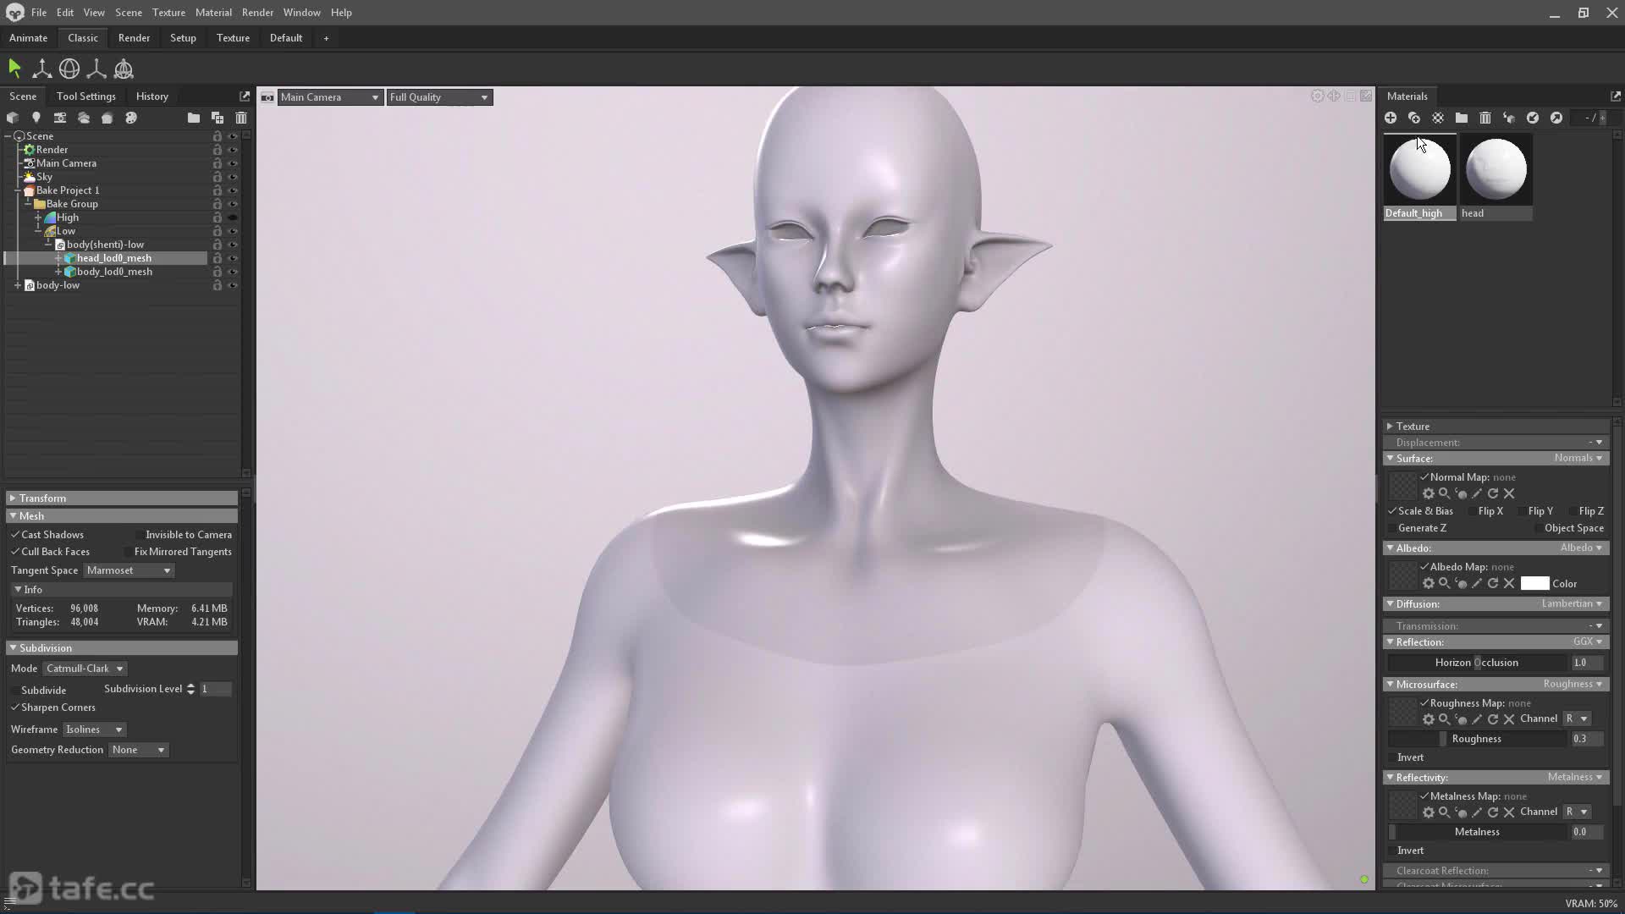The width and height of the screenshot is (1625, 914).
Task: Select the translate gizmo tool
Action: click(x=41, y=69)
